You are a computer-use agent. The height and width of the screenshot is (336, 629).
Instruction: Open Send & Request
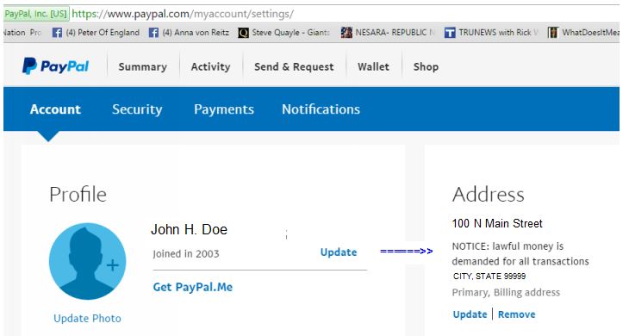[294, 66]
